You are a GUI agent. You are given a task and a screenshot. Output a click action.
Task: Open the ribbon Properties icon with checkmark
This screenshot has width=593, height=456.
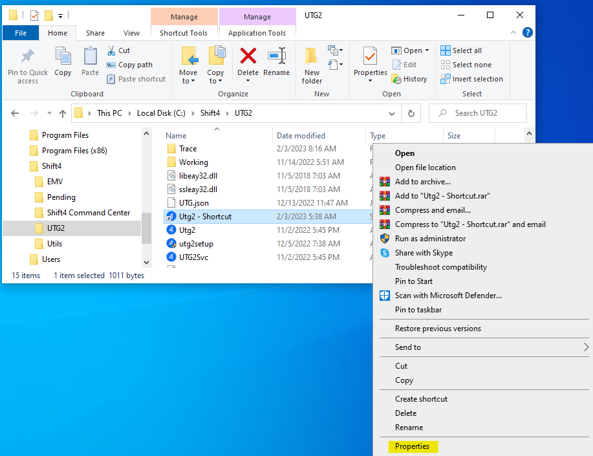[x=370, y=58]
